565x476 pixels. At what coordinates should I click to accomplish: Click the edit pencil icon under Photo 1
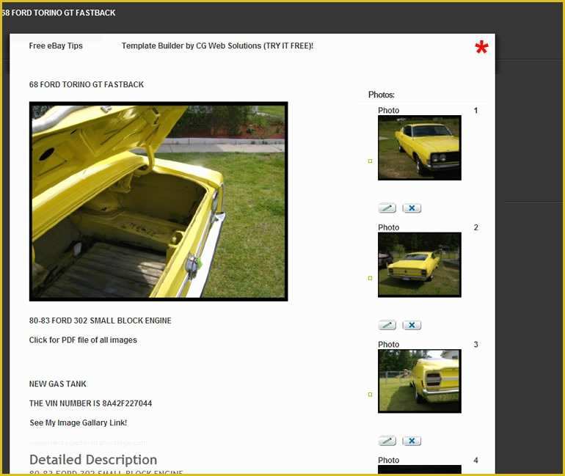pos(387,208)
